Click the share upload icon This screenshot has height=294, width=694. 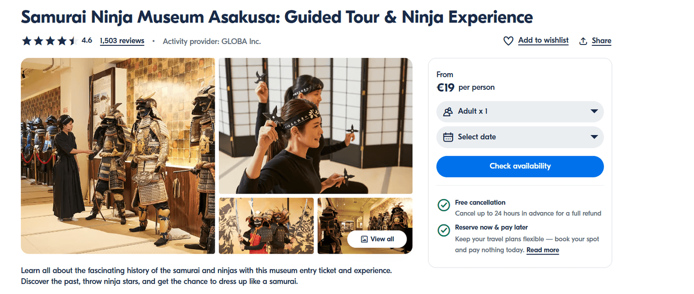(583, 41)
